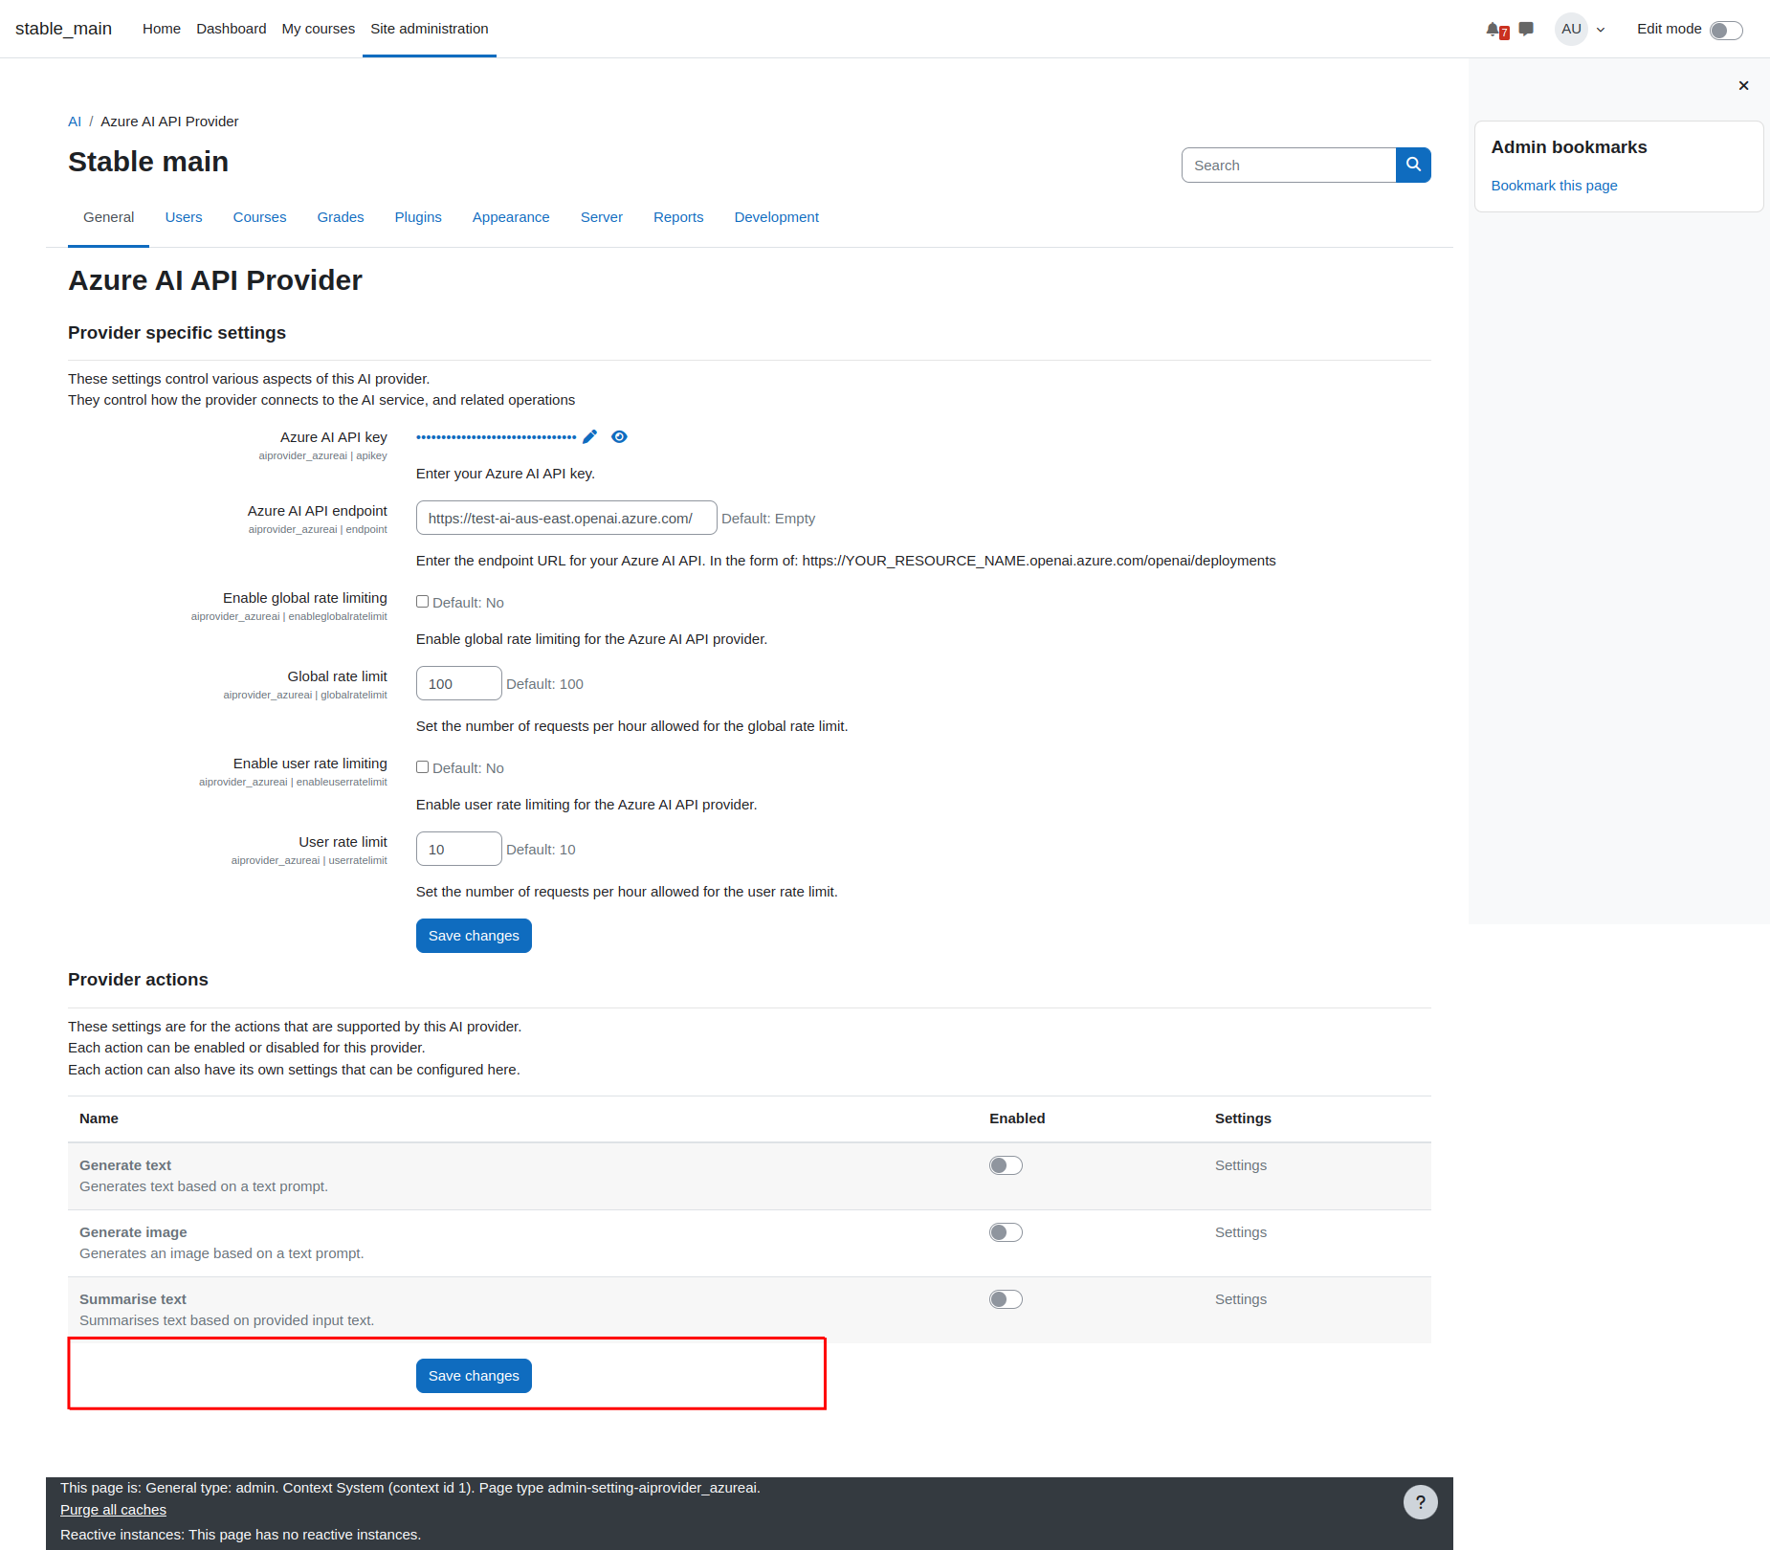Click the stable_main site brand link
The height and width of the screenshot is (1550, 1770).
[63, 29]
